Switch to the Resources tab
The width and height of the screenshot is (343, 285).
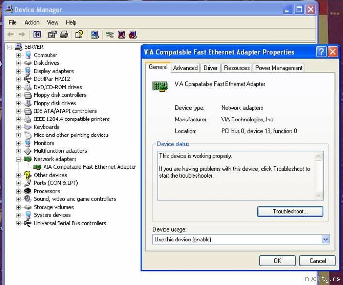pyautogui.click(x=237, y=68)
